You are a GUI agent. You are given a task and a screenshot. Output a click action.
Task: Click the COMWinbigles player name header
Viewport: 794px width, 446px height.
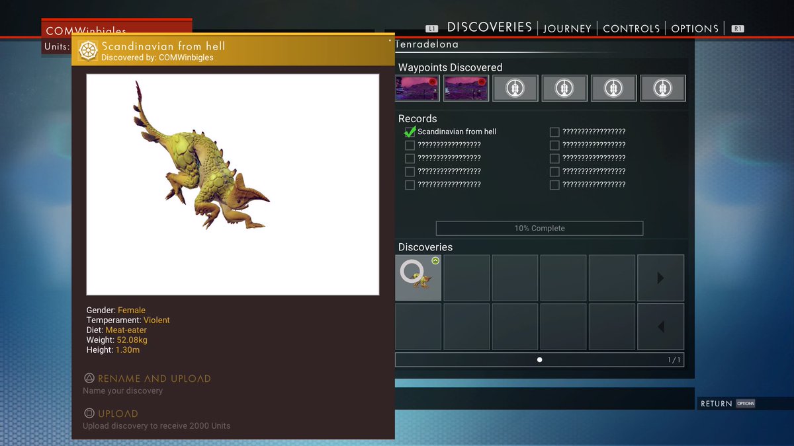pos(86,31)
